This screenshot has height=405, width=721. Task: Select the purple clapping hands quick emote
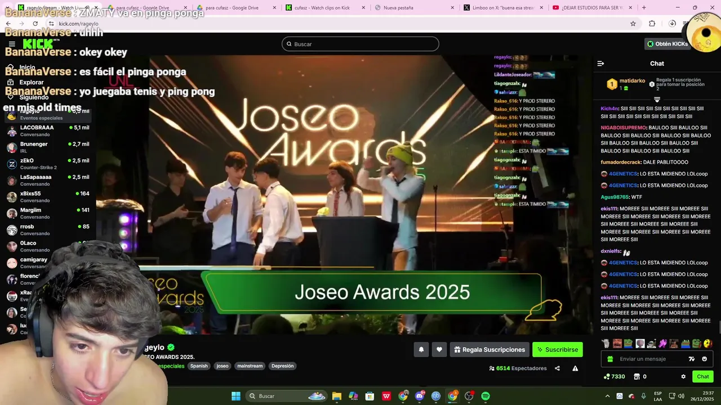(662, 343)
